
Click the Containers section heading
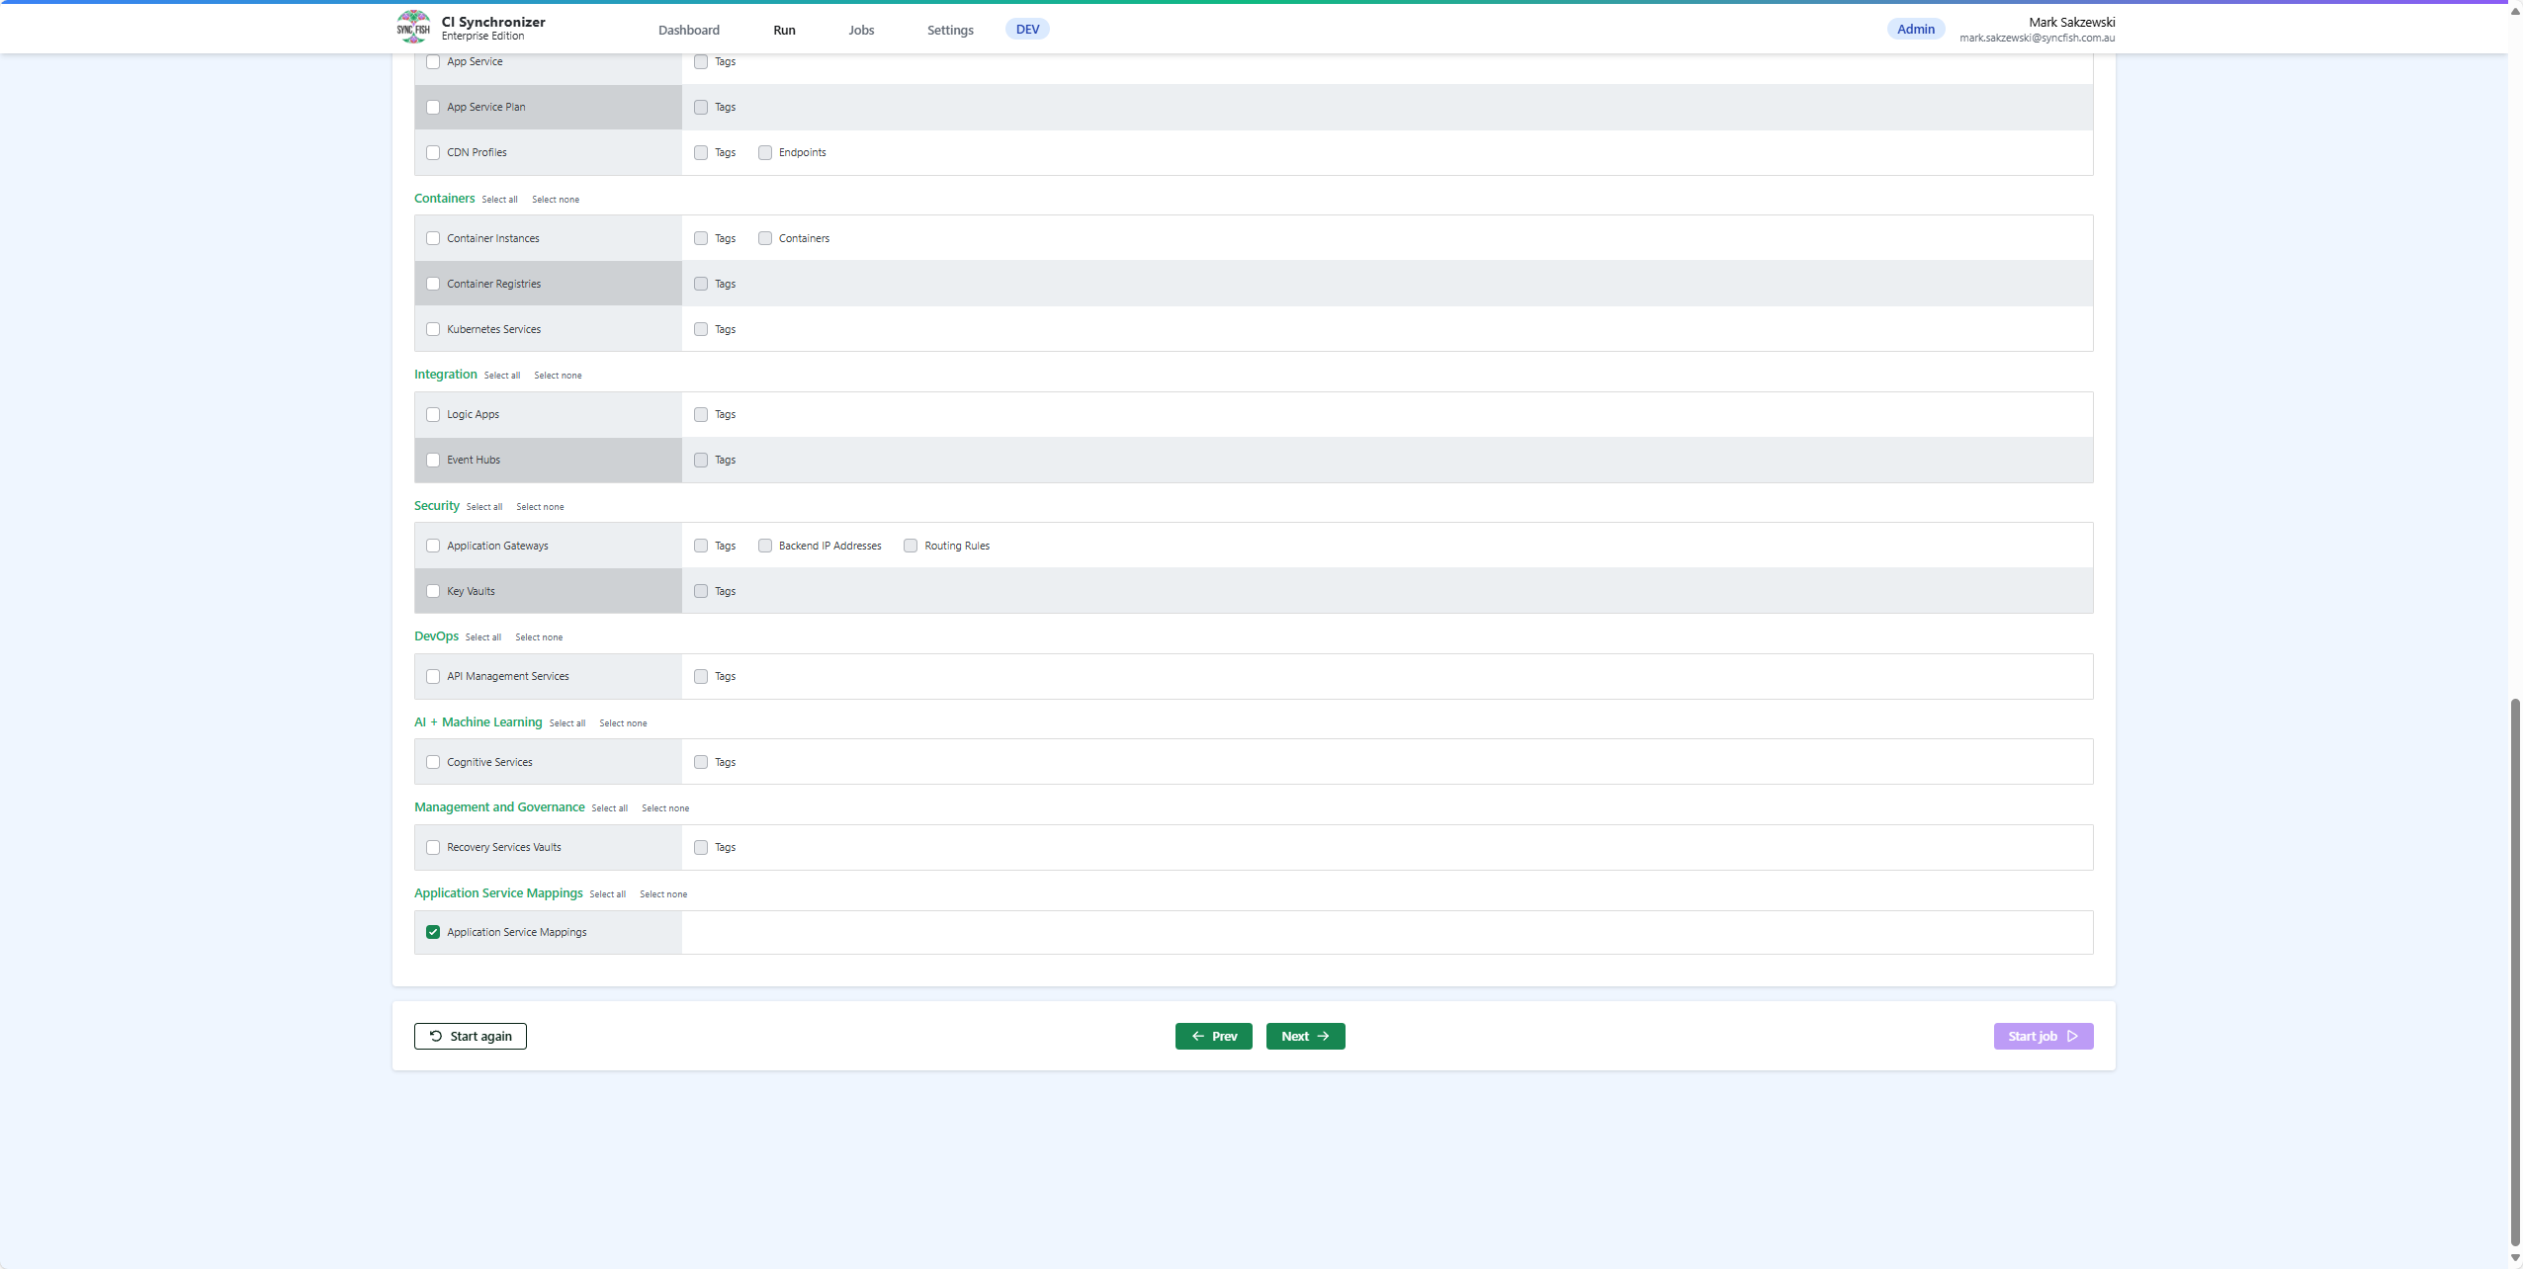(x=444, y=199)
